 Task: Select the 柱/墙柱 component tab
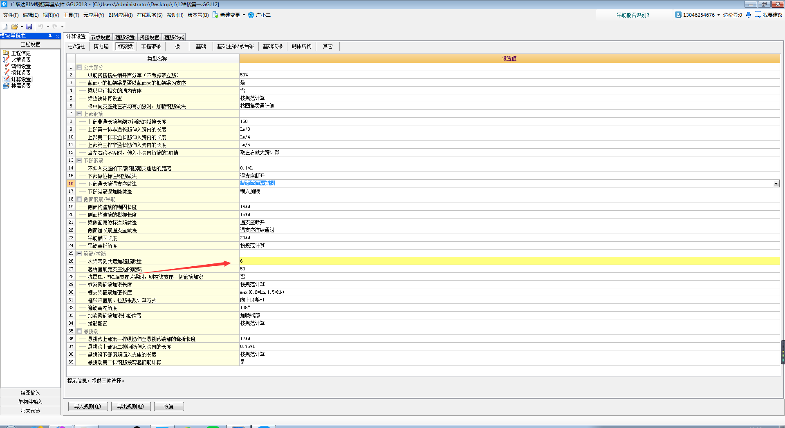pyautogui.click(x=76, y=46)
